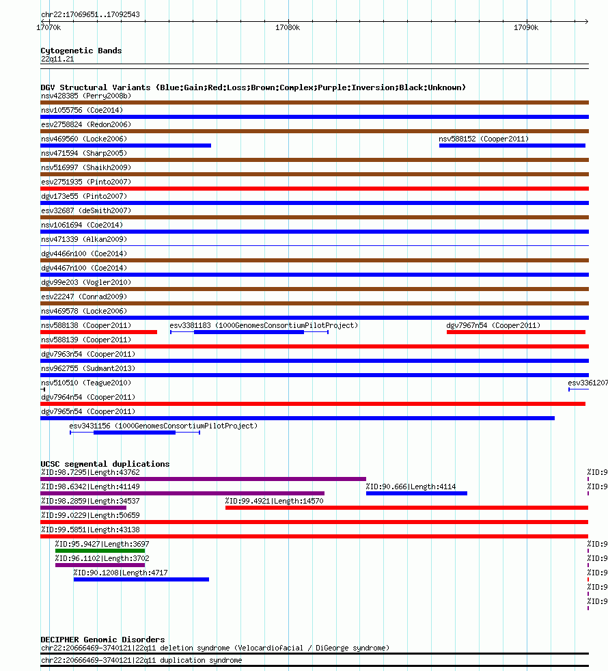
Task: Open %ID:95.9427|Length:3697 duplication label
Action: (102, 544)
